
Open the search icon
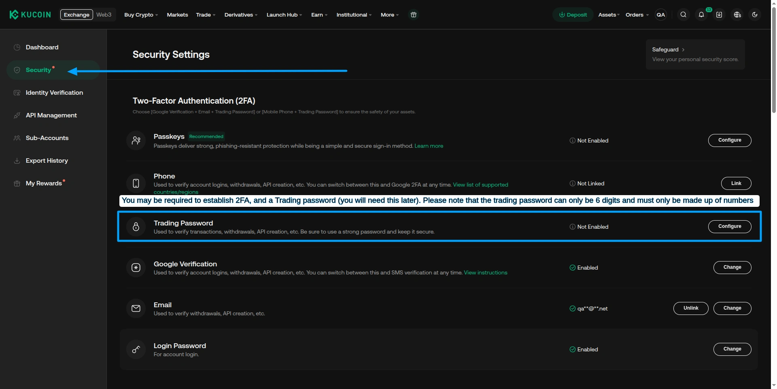click(683, 15)
